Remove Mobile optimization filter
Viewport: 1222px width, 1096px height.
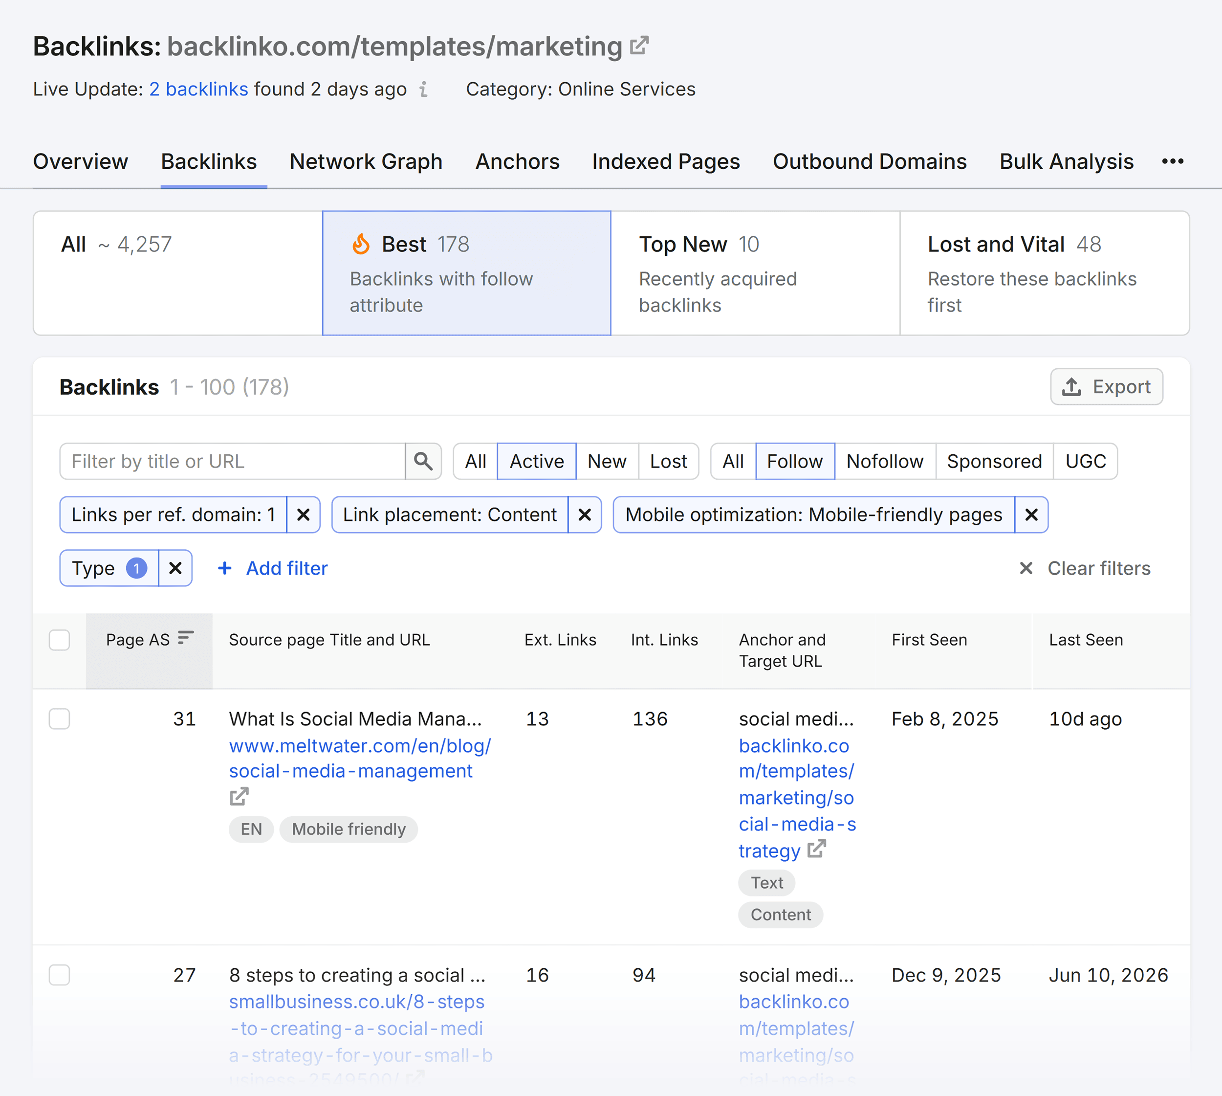(x=1031, y=515)
